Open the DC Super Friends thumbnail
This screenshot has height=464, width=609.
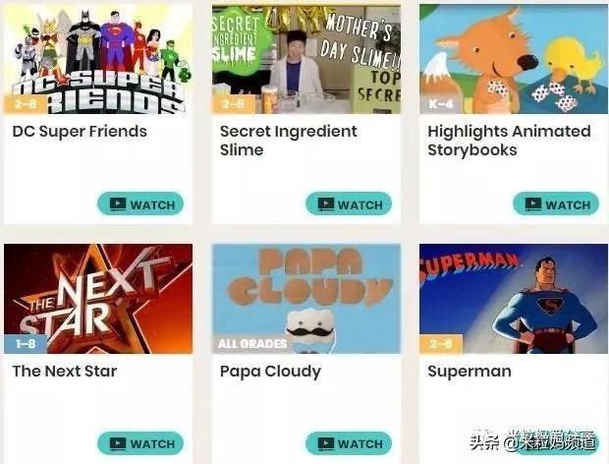click(x=98, y=59)
